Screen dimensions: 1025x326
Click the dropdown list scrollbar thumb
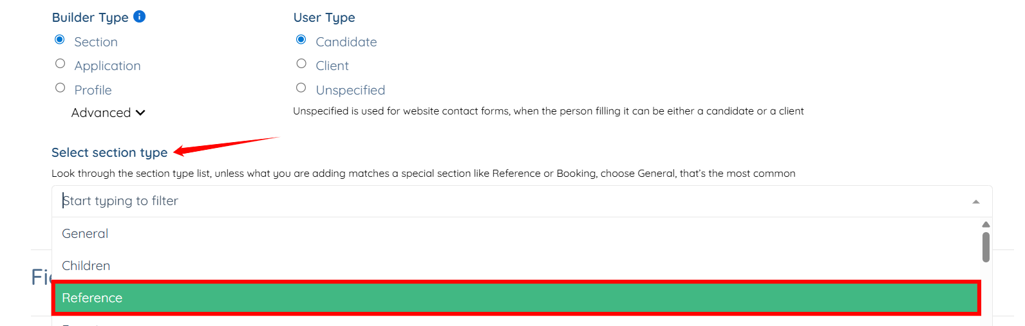pyautogui.click(x=986, y=248)
